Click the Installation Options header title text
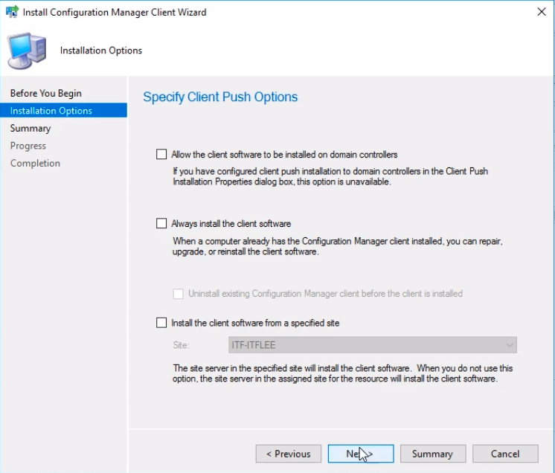555x473 pixels. (x=101, y=51)
